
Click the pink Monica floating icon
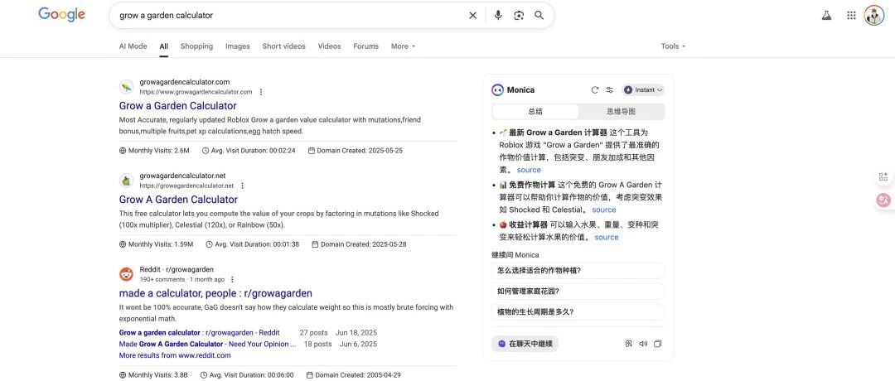click(883, 200)
